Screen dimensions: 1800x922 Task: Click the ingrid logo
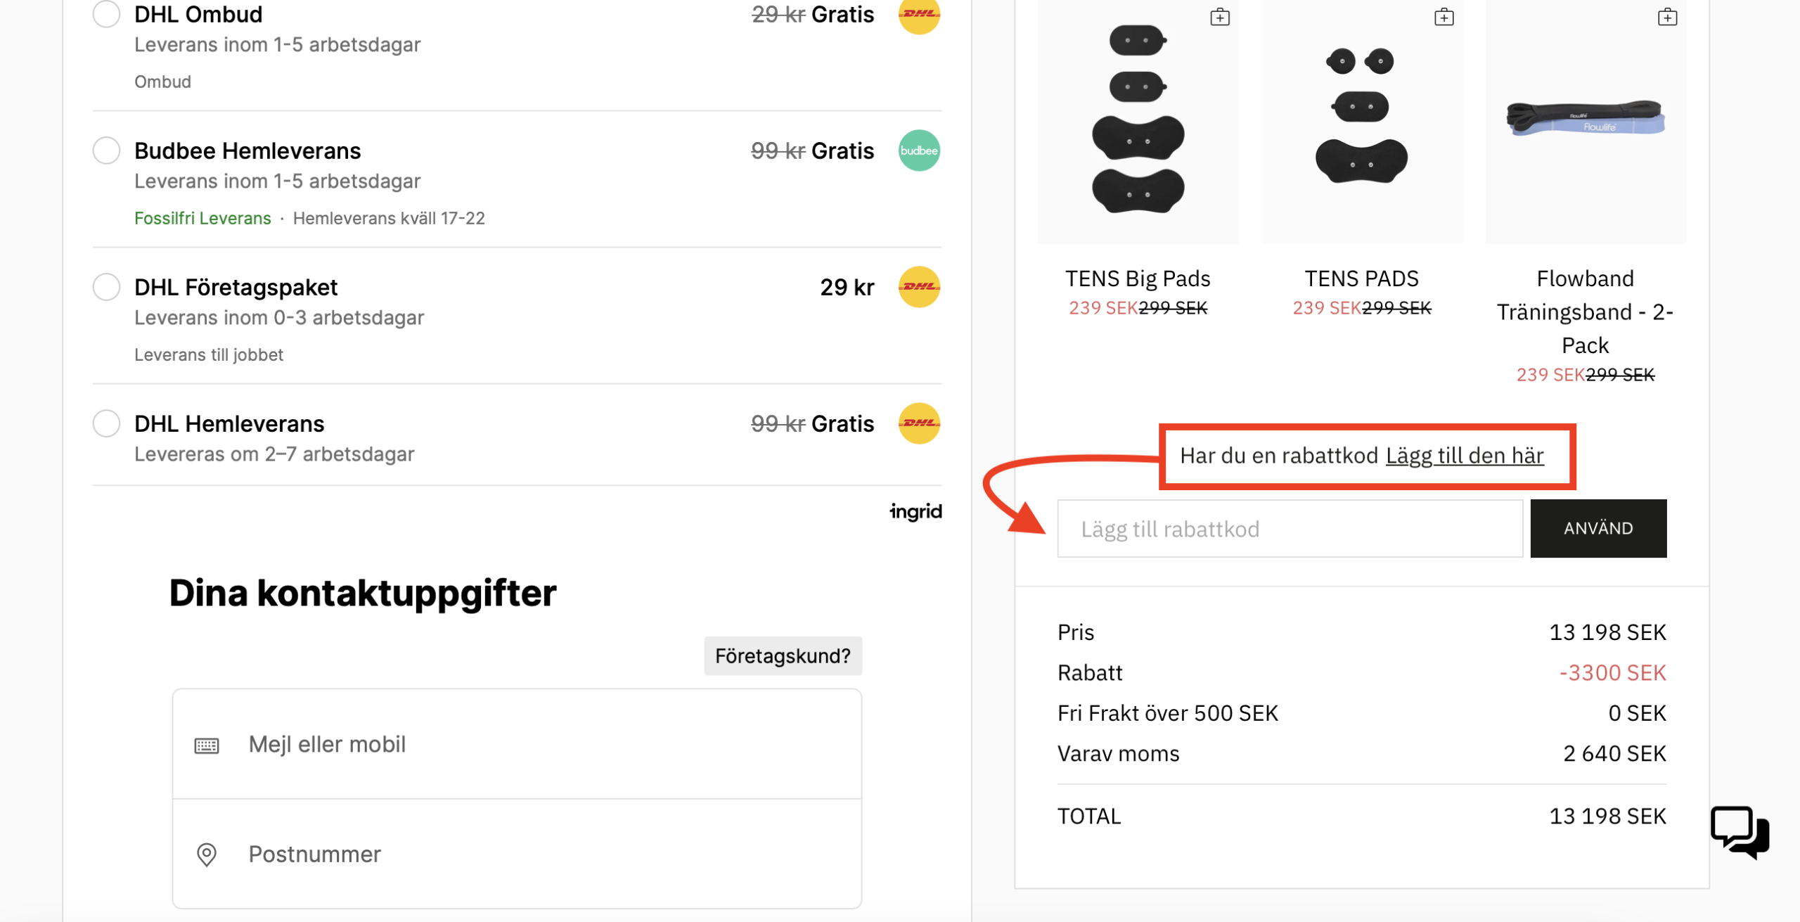point(915,511)
